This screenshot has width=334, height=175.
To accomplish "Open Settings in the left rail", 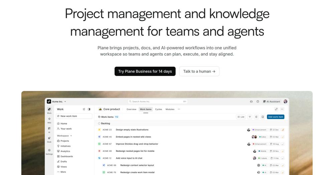I will click(49, 152).
